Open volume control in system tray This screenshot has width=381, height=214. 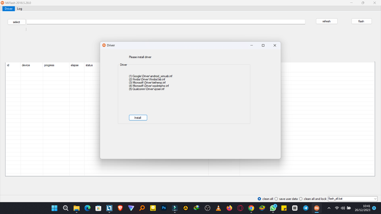(343, 208)
